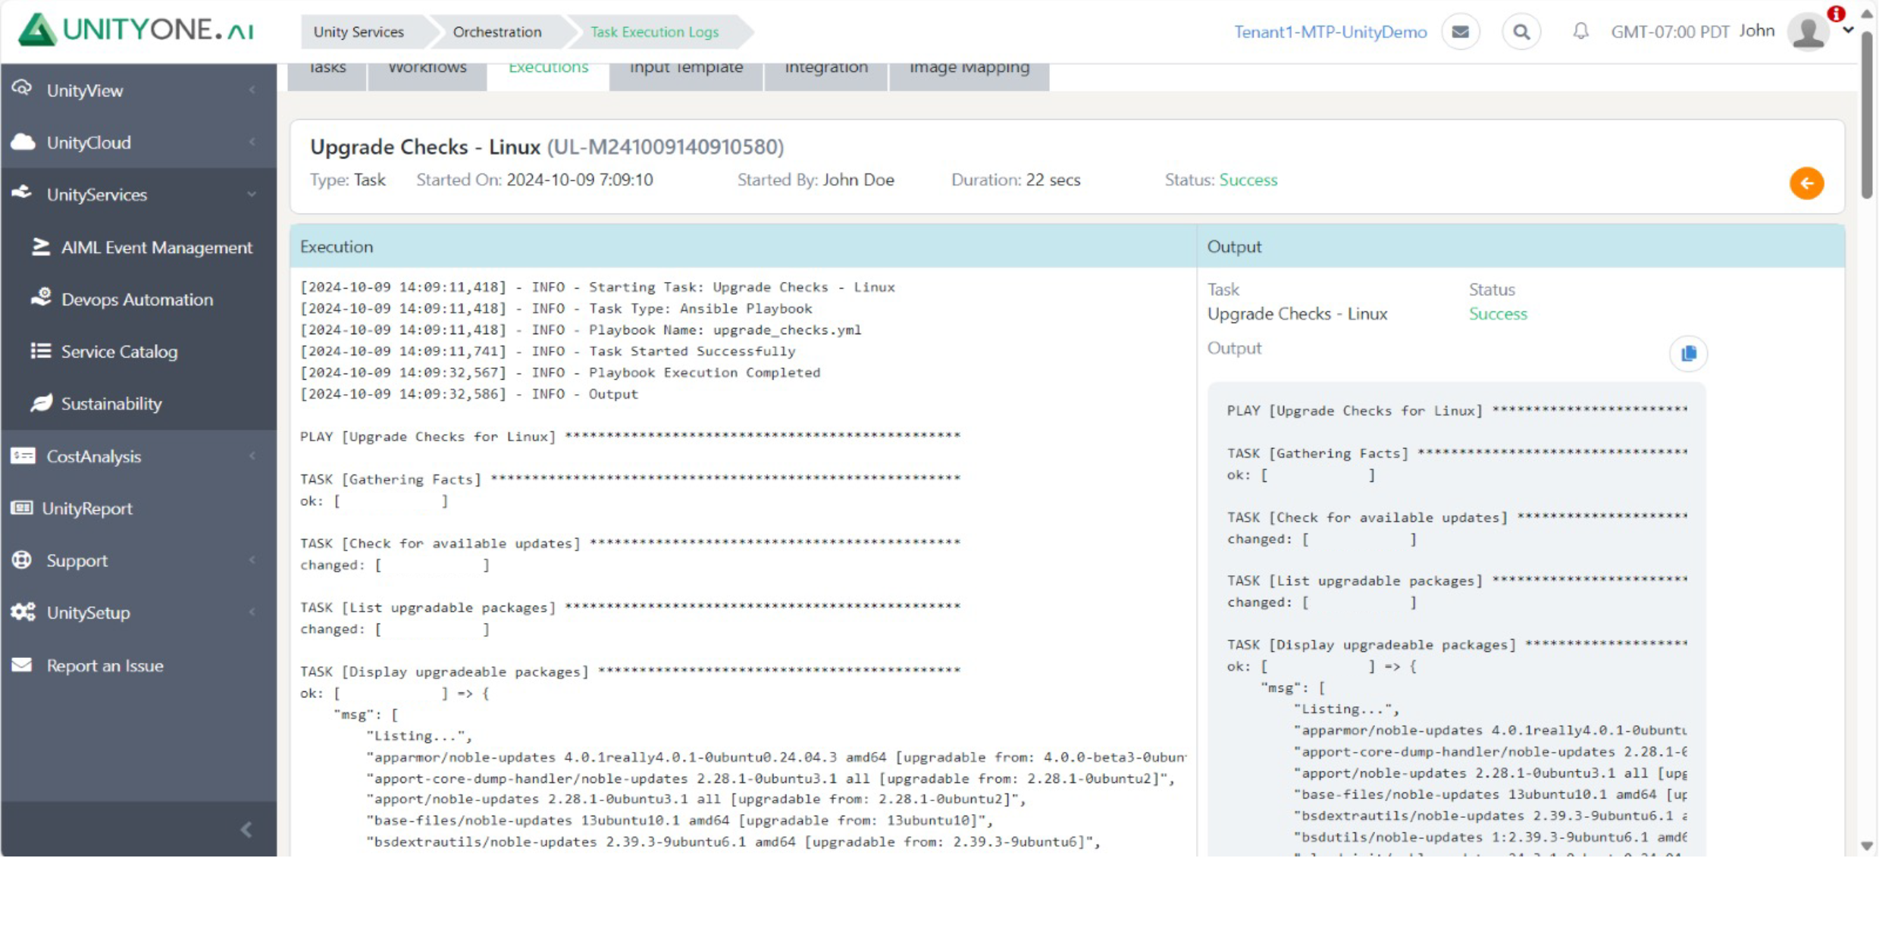Open the Input Template tab

click(x=686, y=77)
